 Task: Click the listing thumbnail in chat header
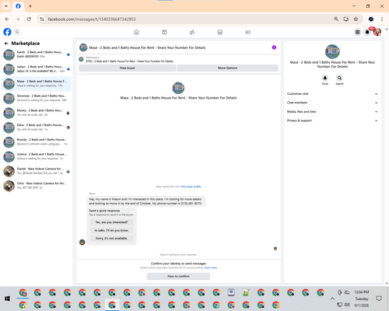click(83, 47)
